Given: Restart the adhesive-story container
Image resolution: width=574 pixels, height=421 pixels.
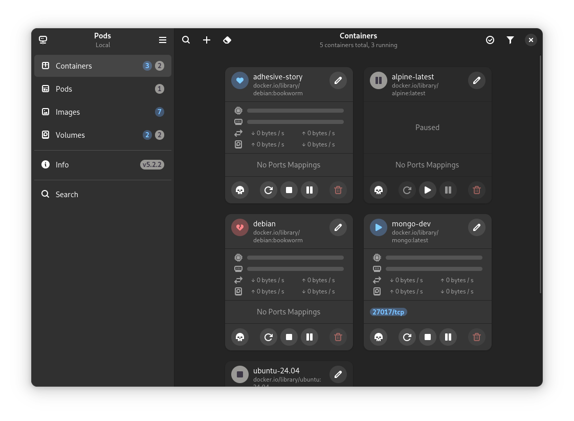Looking at the screenshot, I should [269, 190].
